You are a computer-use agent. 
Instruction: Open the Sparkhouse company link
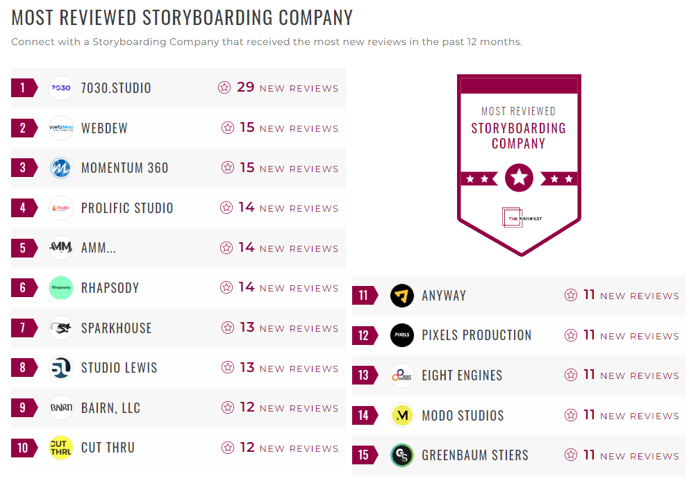(116, 328)
